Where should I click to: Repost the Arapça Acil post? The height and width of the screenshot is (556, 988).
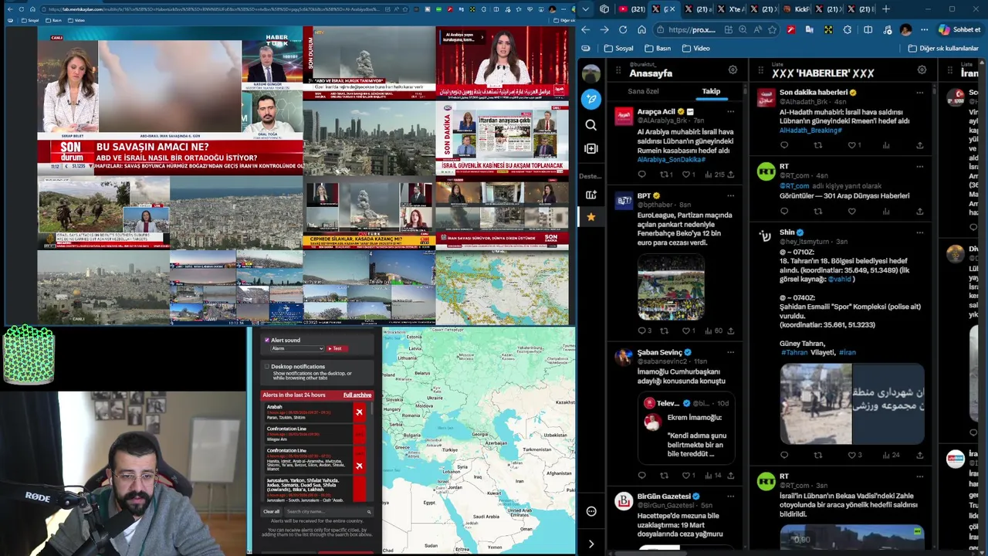[x=665, y=175]
